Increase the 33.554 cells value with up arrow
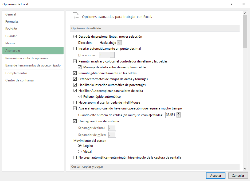Viewport: 250px width, 181px height. tap(179, 114)
